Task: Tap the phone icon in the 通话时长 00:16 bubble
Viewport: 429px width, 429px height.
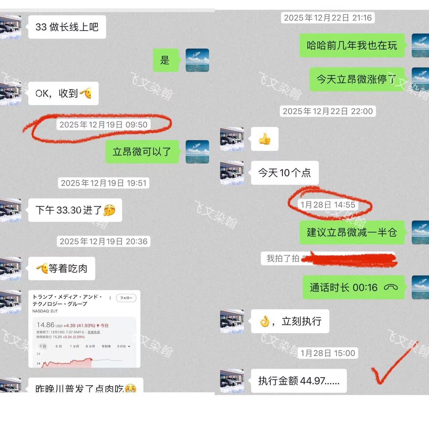Action: point(390,288)
